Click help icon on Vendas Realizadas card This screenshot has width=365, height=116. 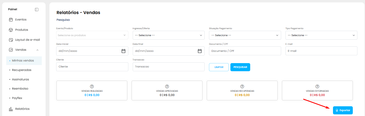92,86
